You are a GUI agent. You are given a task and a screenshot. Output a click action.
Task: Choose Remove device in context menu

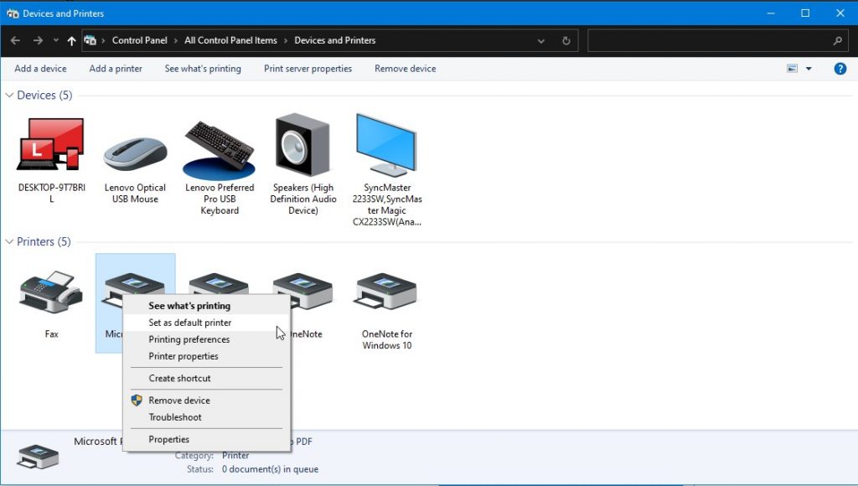pos(207,400)
